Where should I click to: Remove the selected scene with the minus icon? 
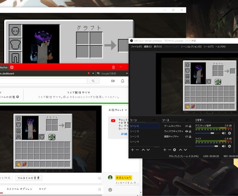tap(137, 150)
